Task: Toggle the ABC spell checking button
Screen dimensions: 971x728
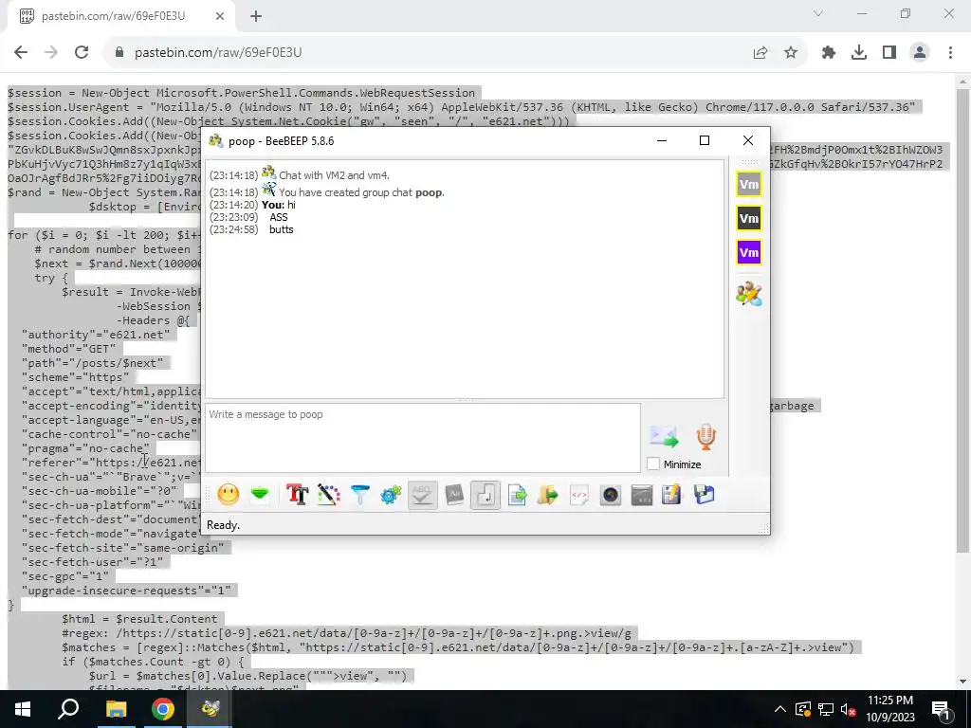Action: (x=422, y=495)
